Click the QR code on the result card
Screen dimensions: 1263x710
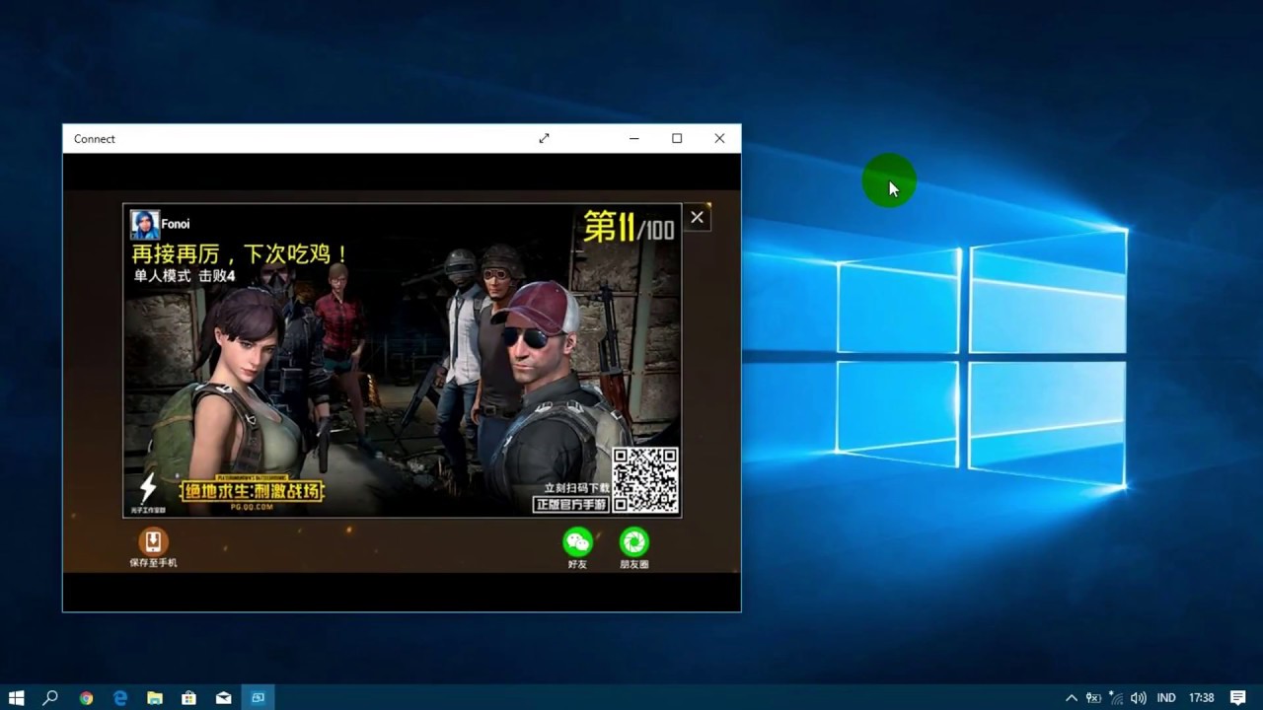(645, 480)
